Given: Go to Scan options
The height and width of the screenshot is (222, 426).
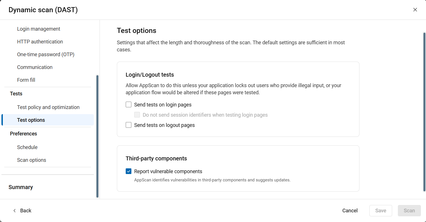Looking at the screenshot, I should [x=32, y=160].
